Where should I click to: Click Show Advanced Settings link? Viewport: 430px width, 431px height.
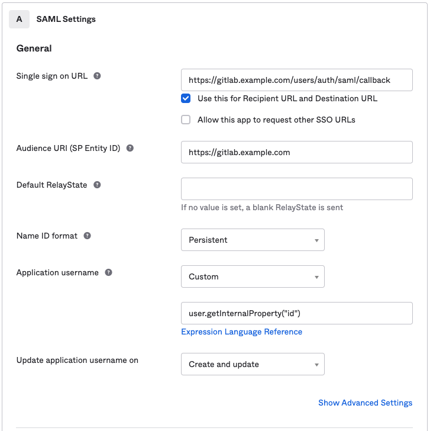point(365,403)
